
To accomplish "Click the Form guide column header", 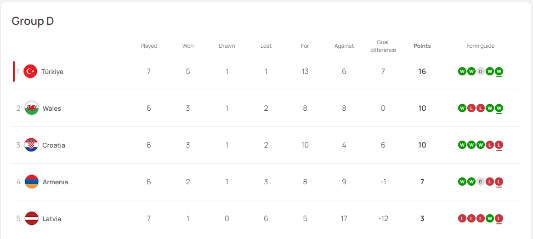I will (481, 46).
